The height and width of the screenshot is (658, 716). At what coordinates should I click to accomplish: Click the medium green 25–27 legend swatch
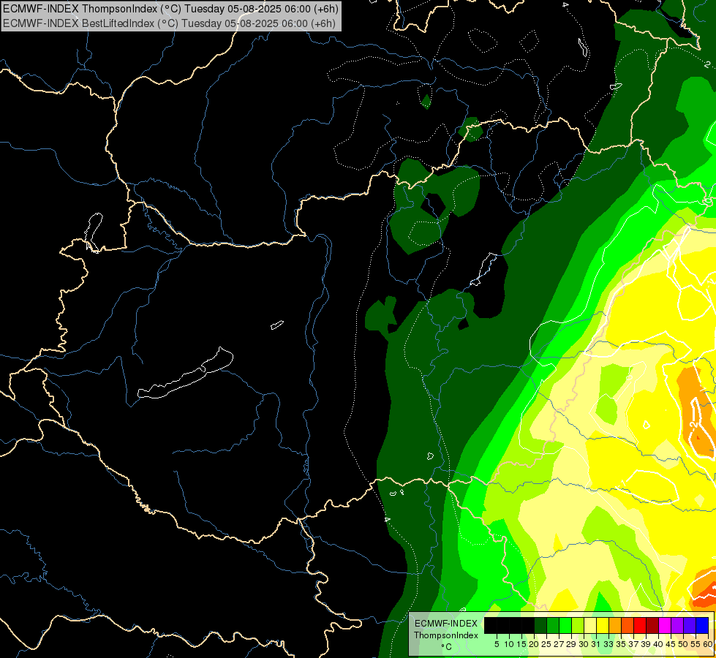coord(553,625)
